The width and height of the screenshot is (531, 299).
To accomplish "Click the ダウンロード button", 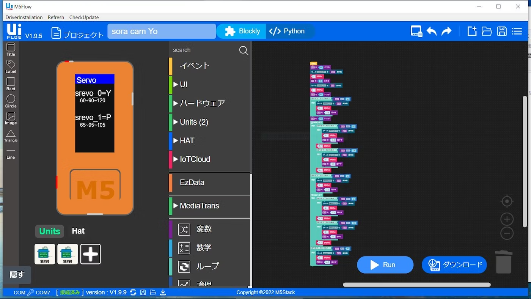I will (x=454, y=265).
